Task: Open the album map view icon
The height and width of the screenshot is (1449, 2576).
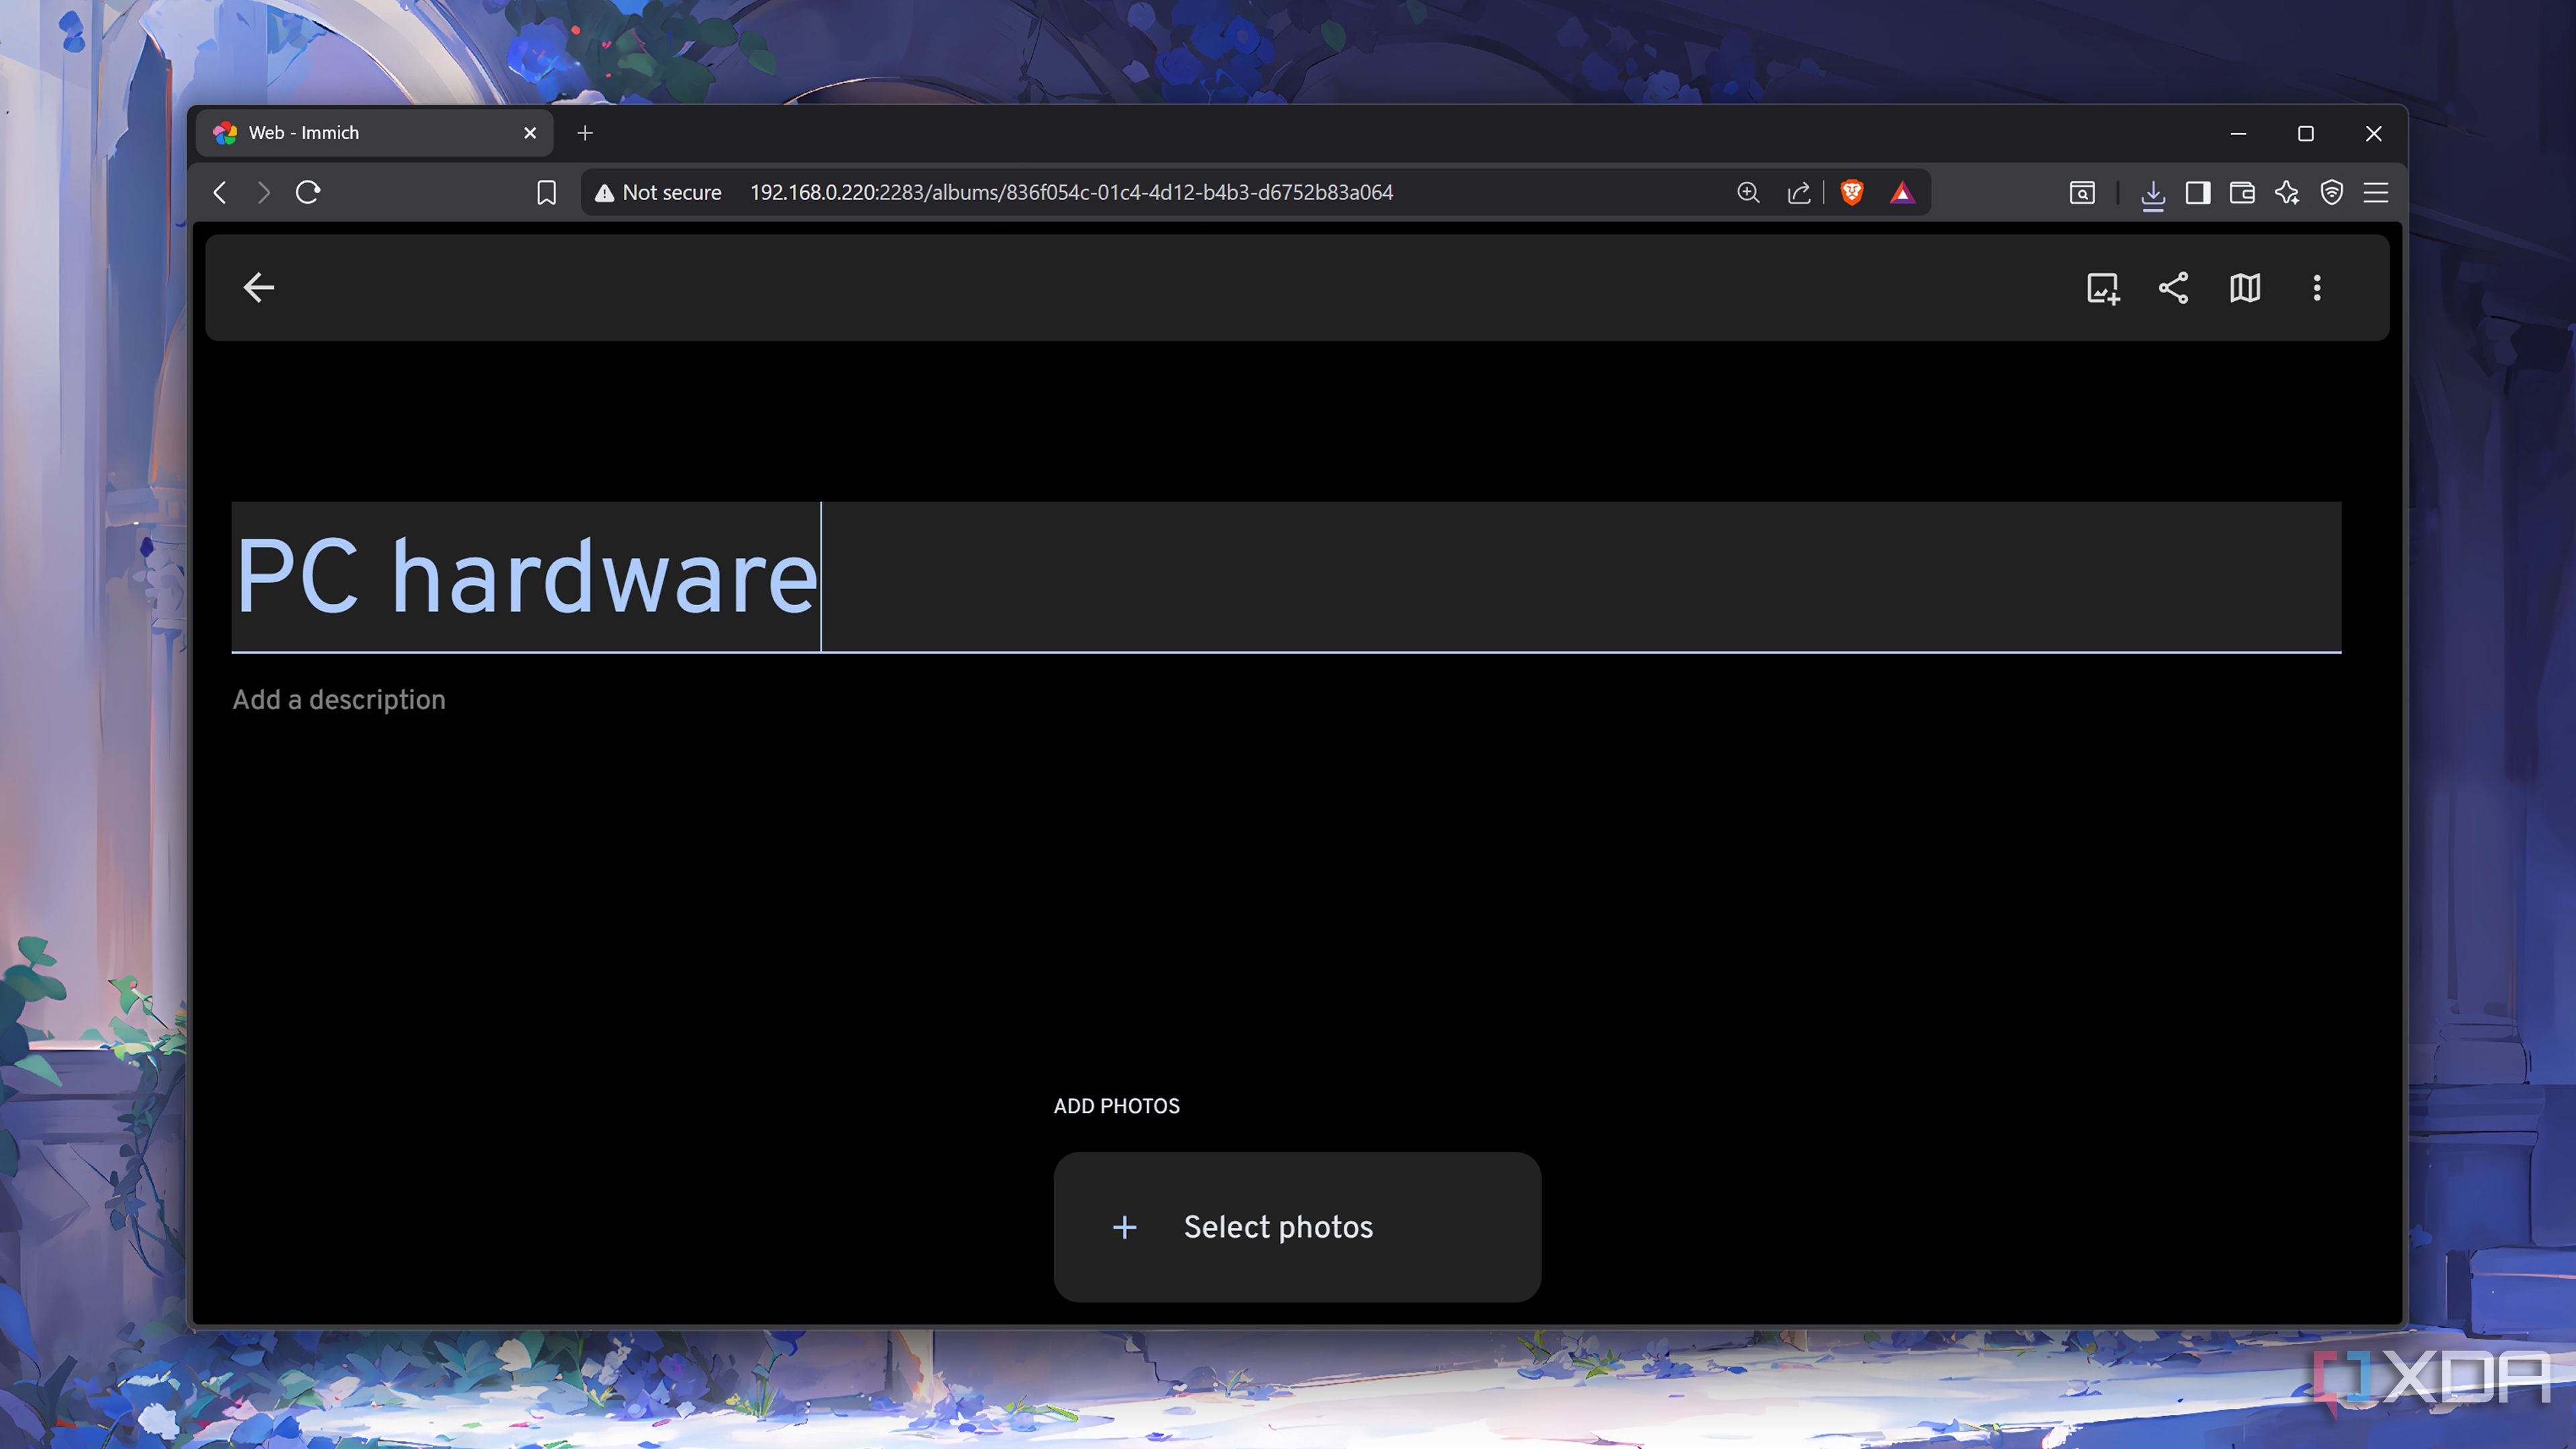Action: pos(2245,288)
